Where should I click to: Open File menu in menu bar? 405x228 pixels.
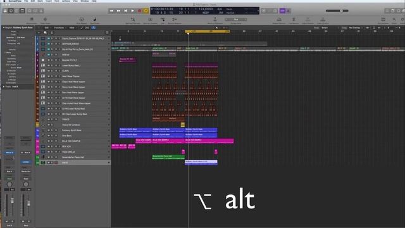pos(26,1)
